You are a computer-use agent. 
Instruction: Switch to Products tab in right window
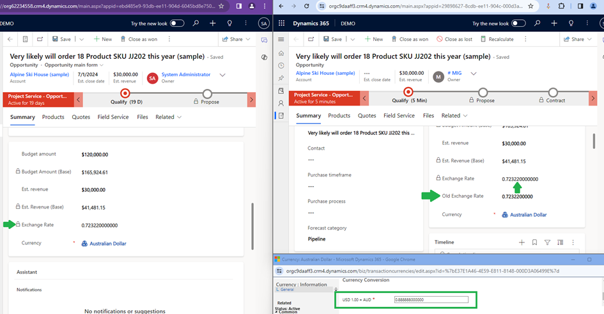click(339, 115)
